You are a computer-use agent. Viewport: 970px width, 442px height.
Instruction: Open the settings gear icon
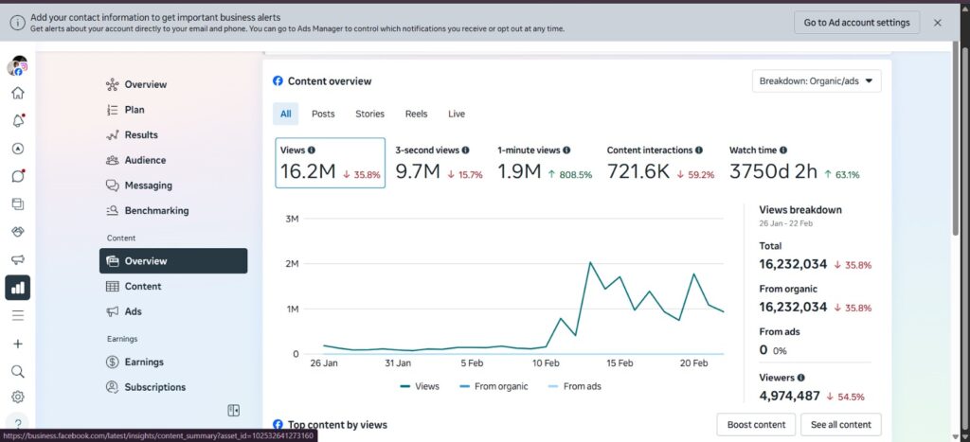coord(18,397)
